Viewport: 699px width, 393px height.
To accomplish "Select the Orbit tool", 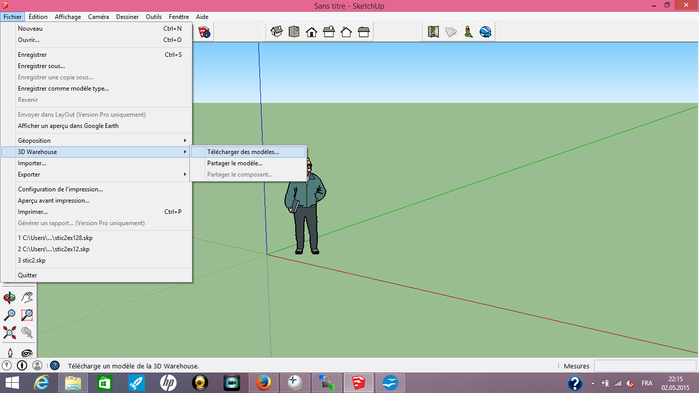I will pyautogui.click(x=10, y=297).
